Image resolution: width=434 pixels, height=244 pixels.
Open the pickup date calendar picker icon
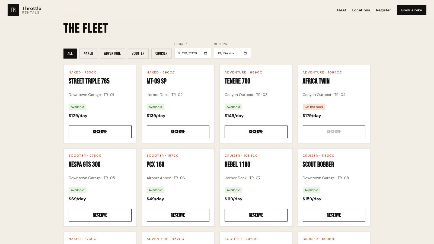(x=206, y=53)
